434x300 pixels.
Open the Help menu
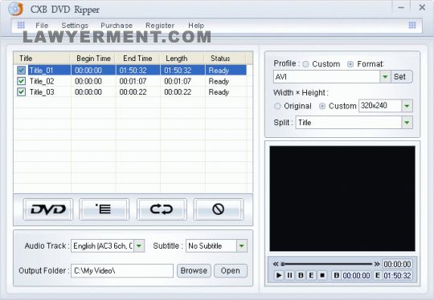(196, 26)
